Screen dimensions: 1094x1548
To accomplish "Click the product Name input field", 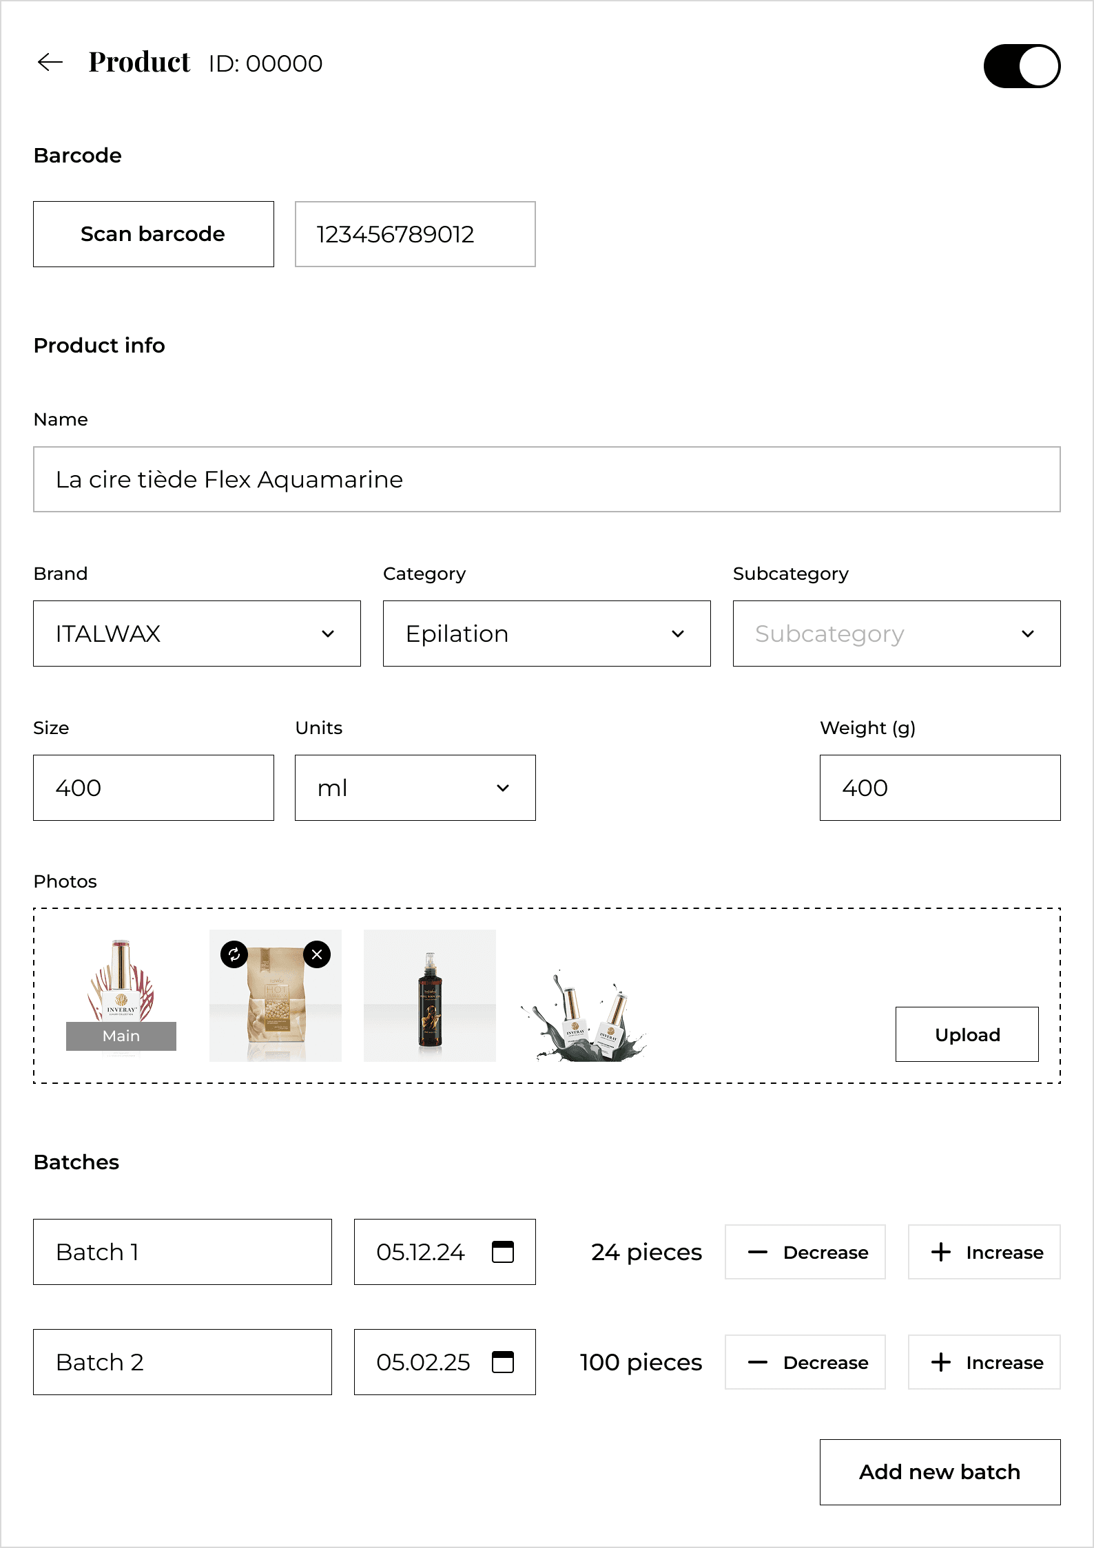I will point(546,479).
